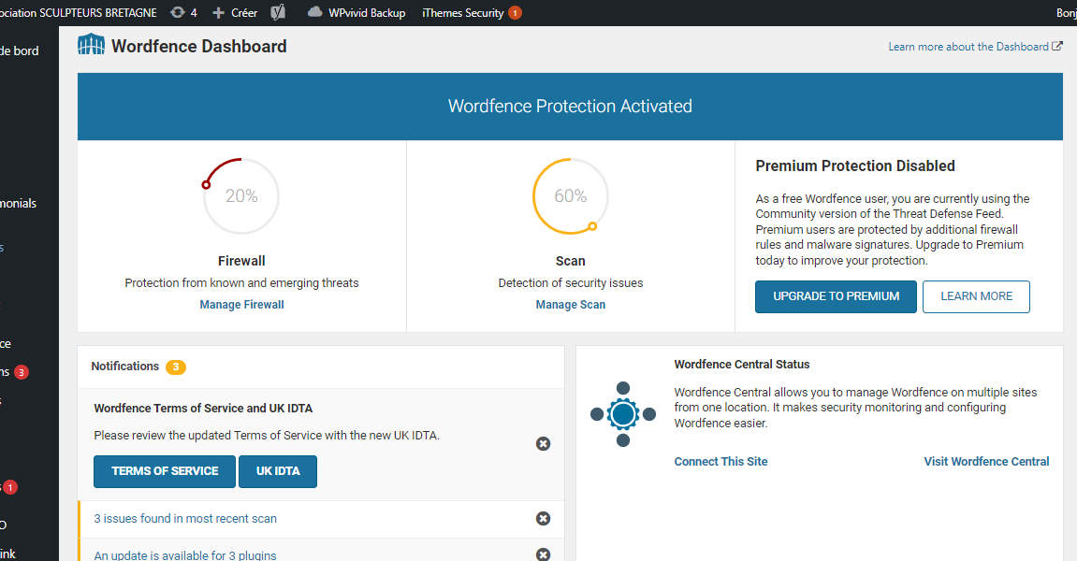Open the Yoast SEO toolbar icon
Image resolution: width=1077 pixels, height=561 pixels.
[x=278, y=13]
